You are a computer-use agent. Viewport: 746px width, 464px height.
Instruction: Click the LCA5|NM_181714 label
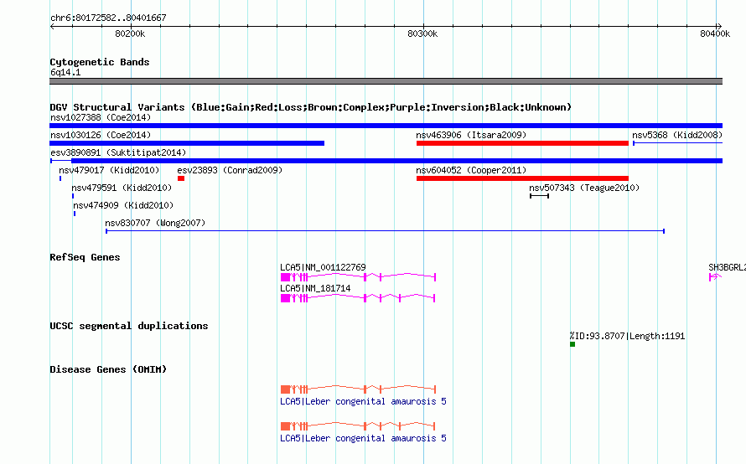(x=315, y=288)
